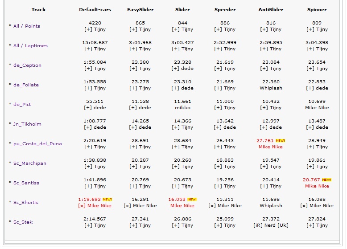Open the Sc_Santiss track link
The image size is (347, 249).
[x=26, y=183]
